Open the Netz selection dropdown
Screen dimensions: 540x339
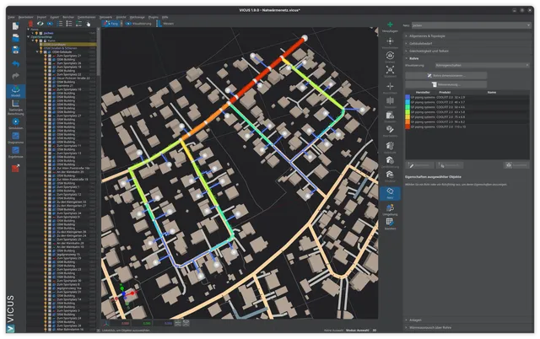click(x=471, y=25)
